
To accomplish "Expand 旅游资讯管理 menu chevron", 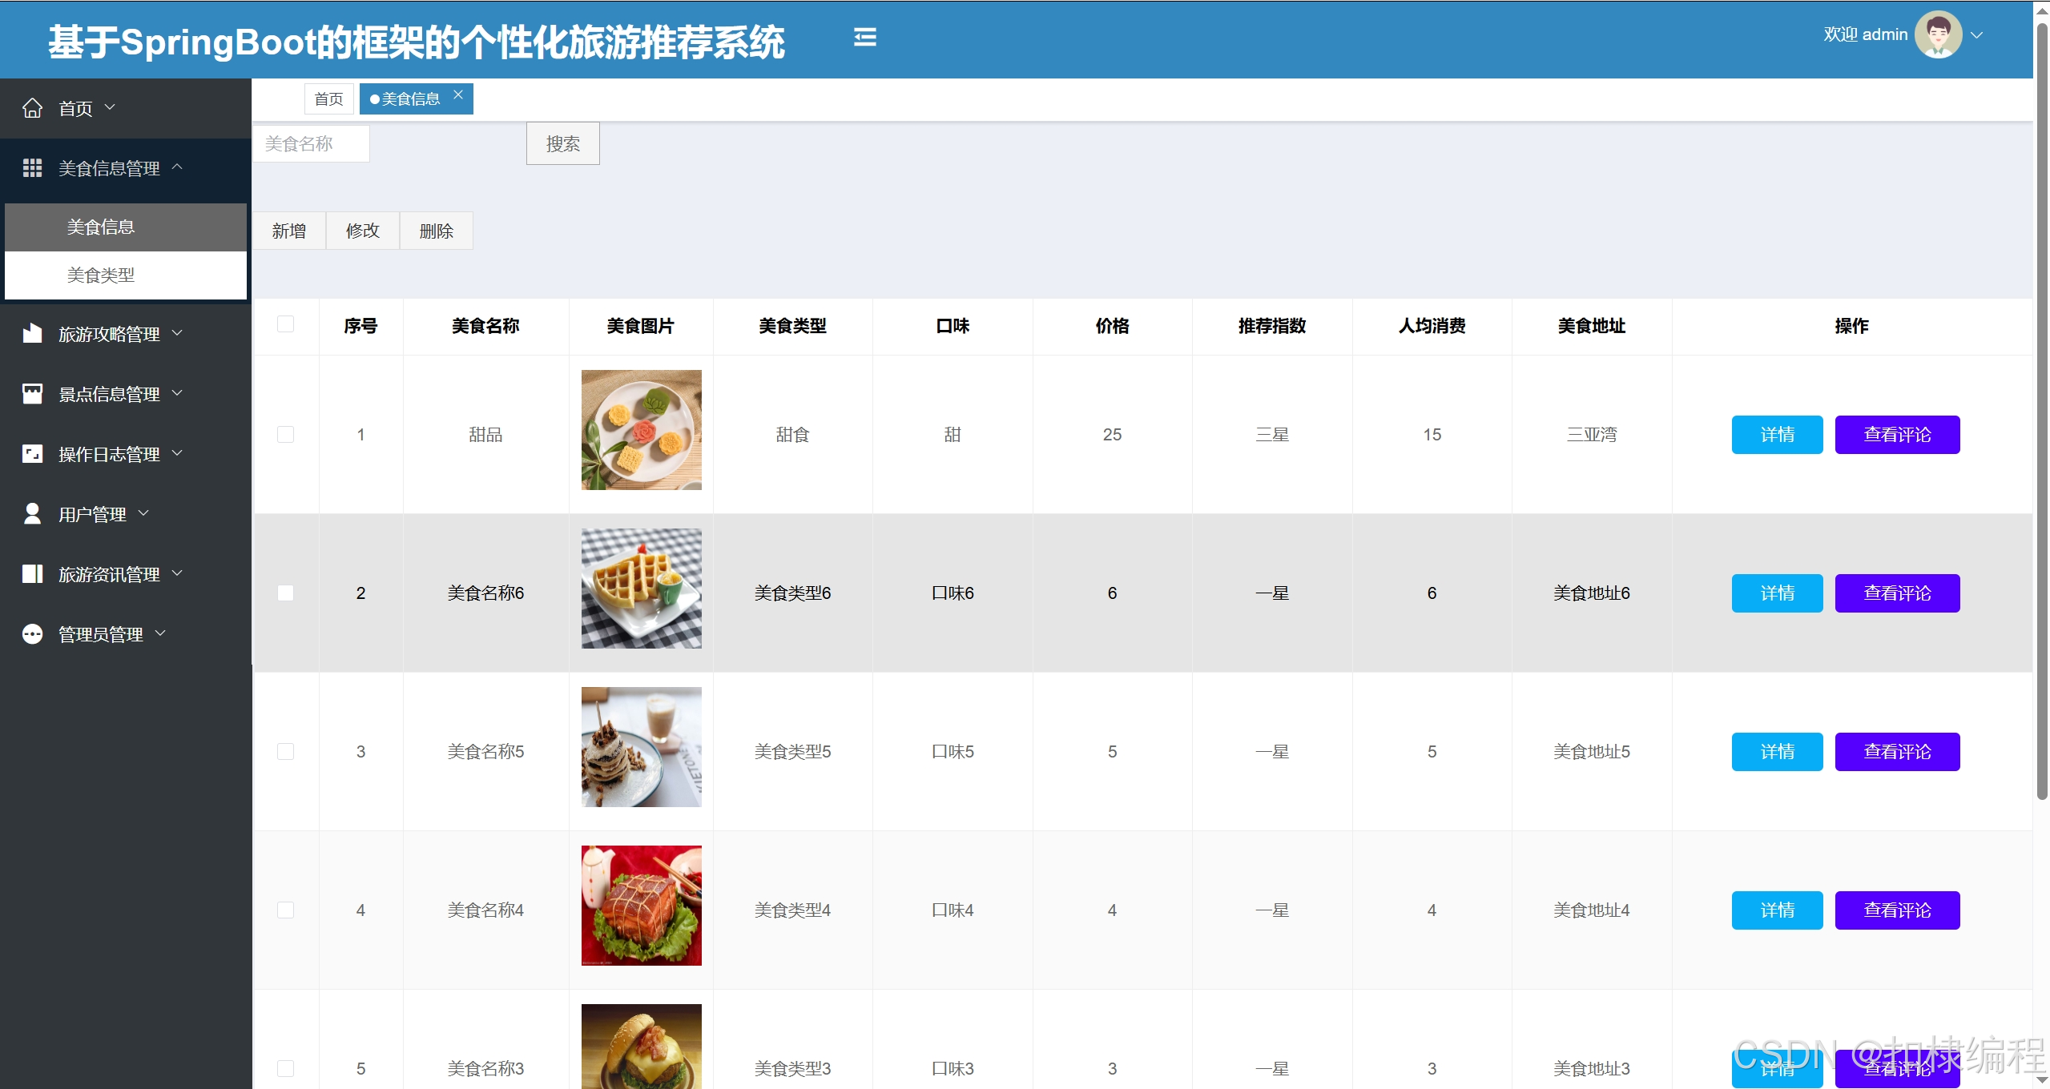I will coord(177,573).
